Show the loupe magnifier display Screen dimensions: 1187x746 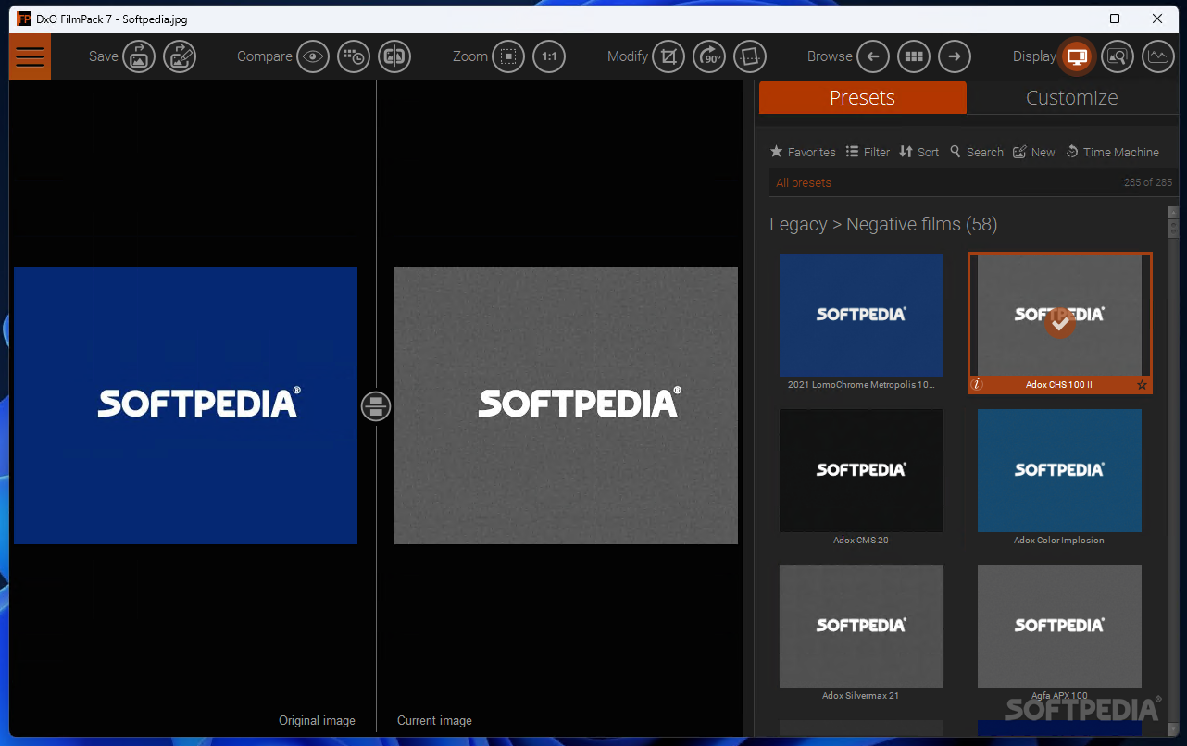click(1118, 56)
